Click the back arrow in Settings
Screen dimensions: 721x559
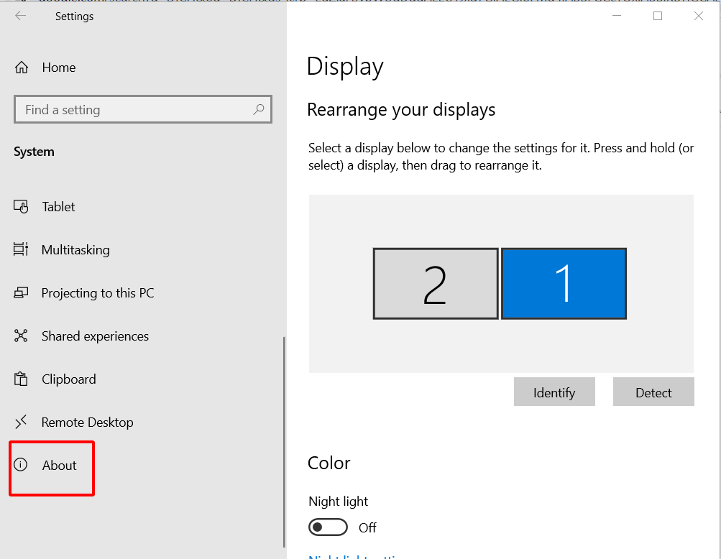tap(20, 16)
